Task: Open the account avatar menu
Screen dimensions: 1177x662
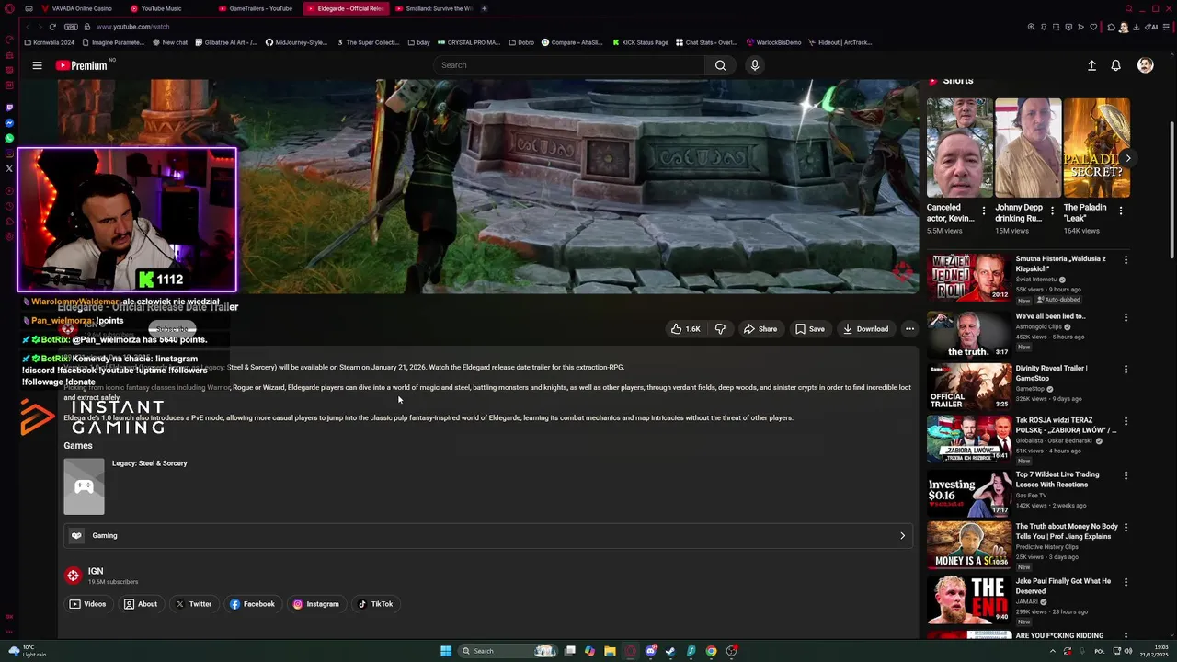Action: [1145, 65]
